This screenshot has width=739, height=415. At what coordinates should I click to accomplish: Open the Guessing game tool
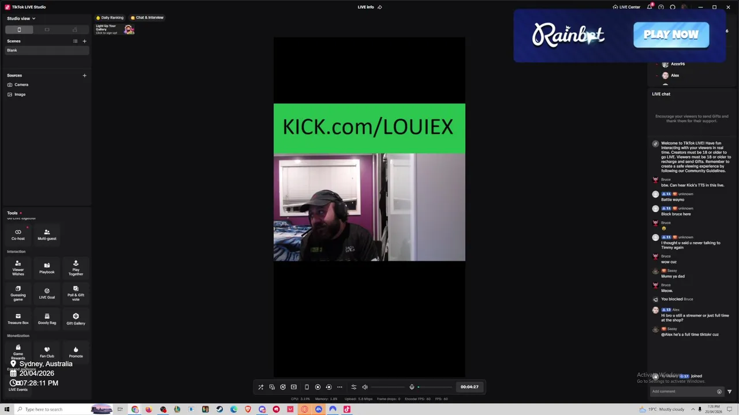[18, 293]
